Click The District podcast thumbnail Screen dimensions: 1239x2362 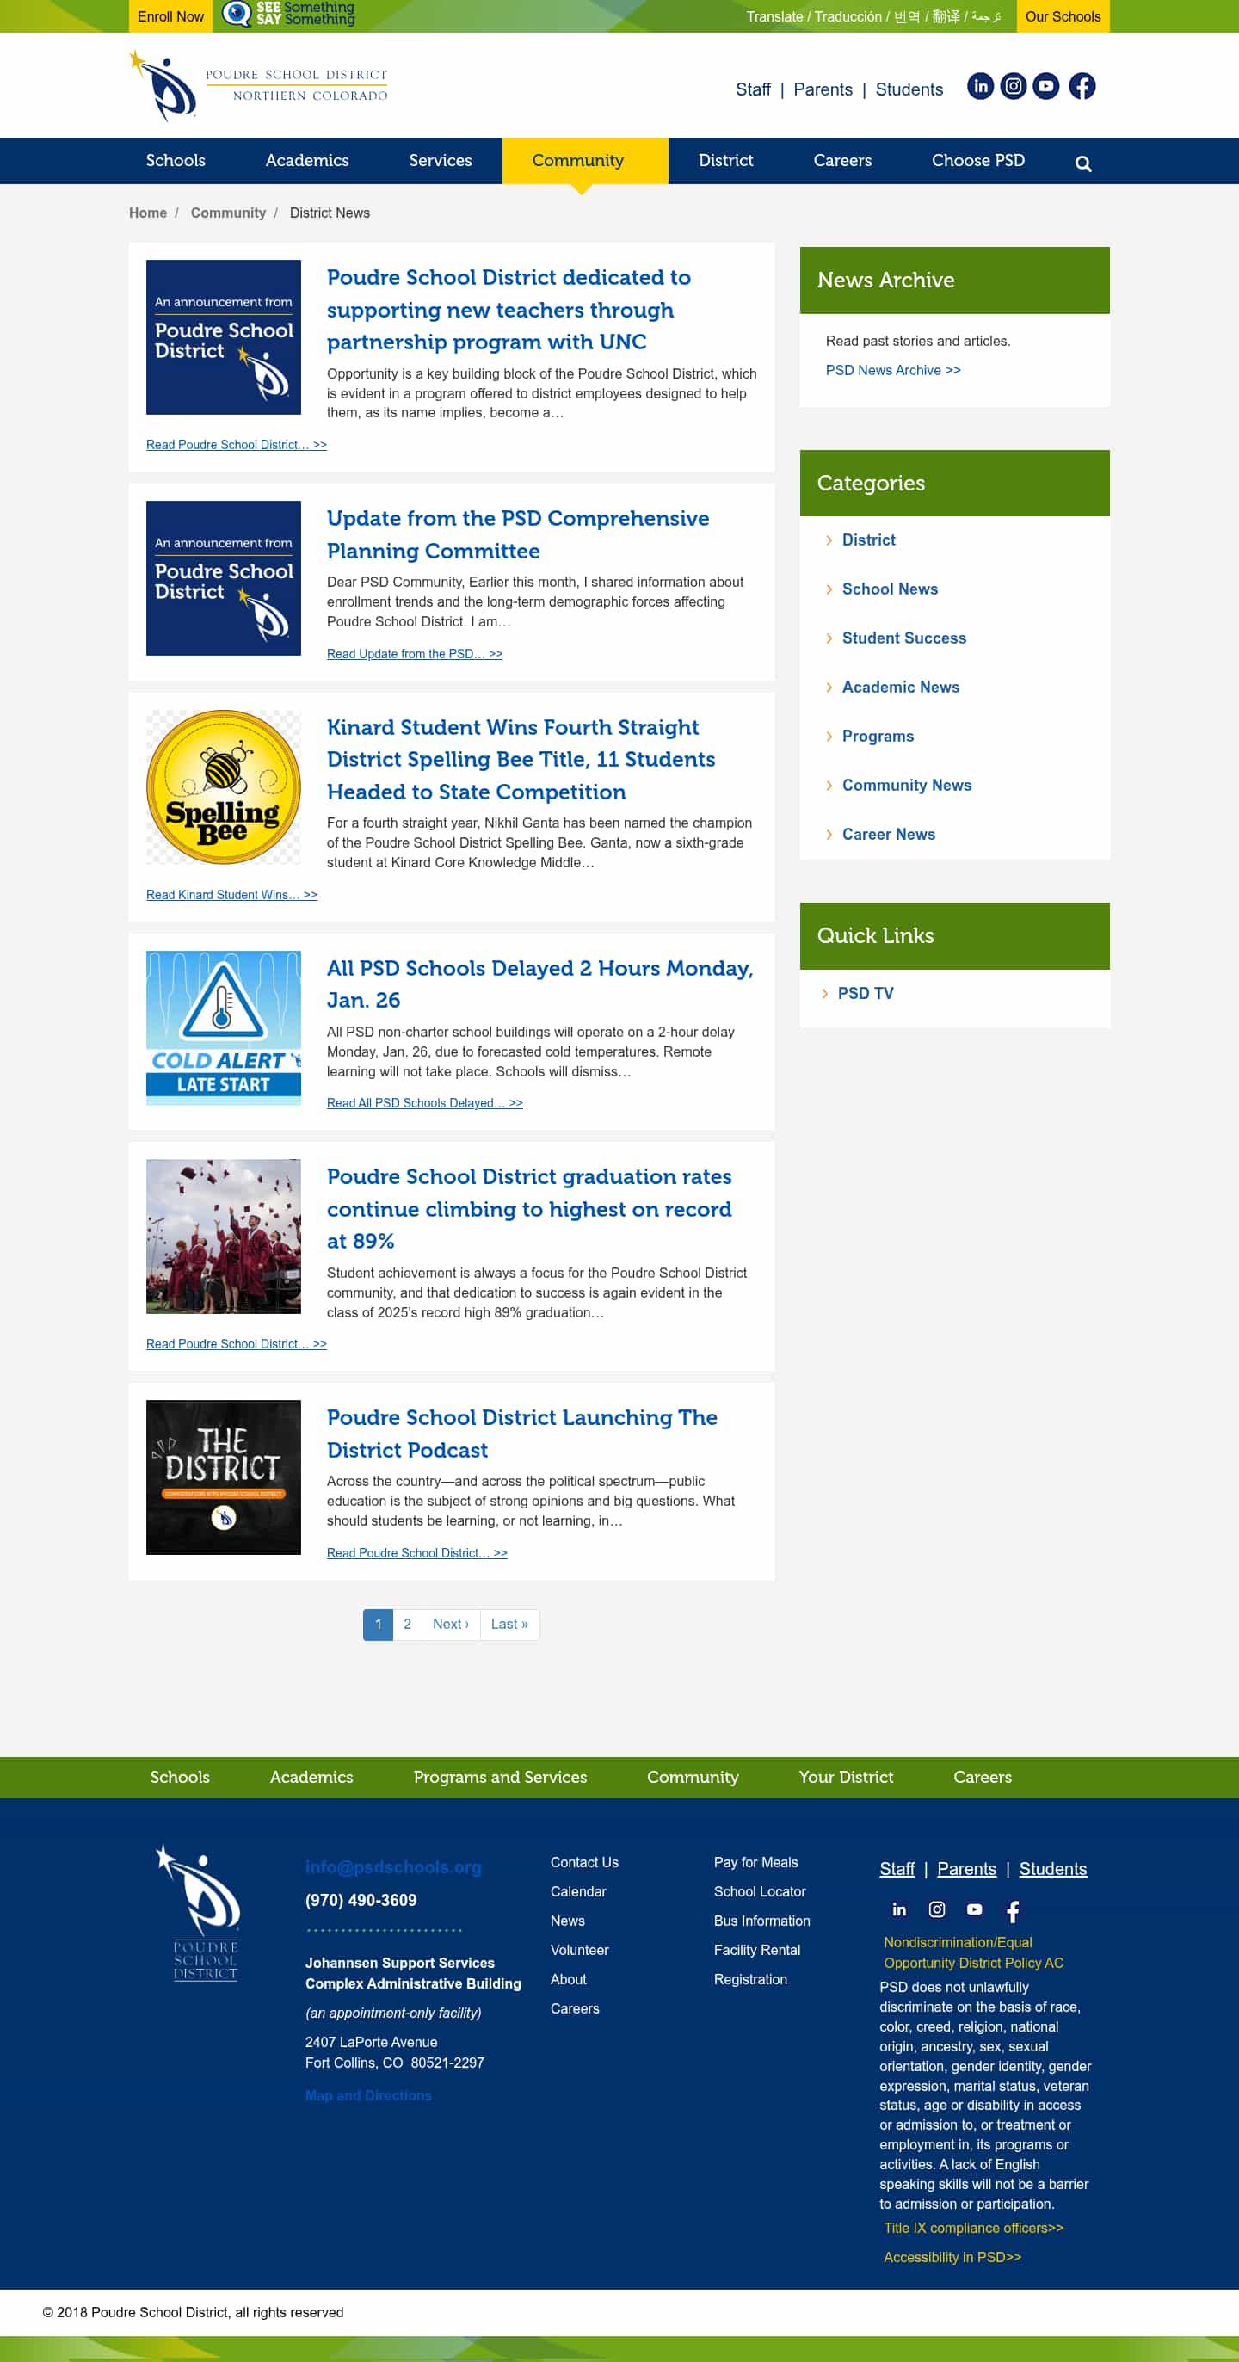click(224, 1477)
